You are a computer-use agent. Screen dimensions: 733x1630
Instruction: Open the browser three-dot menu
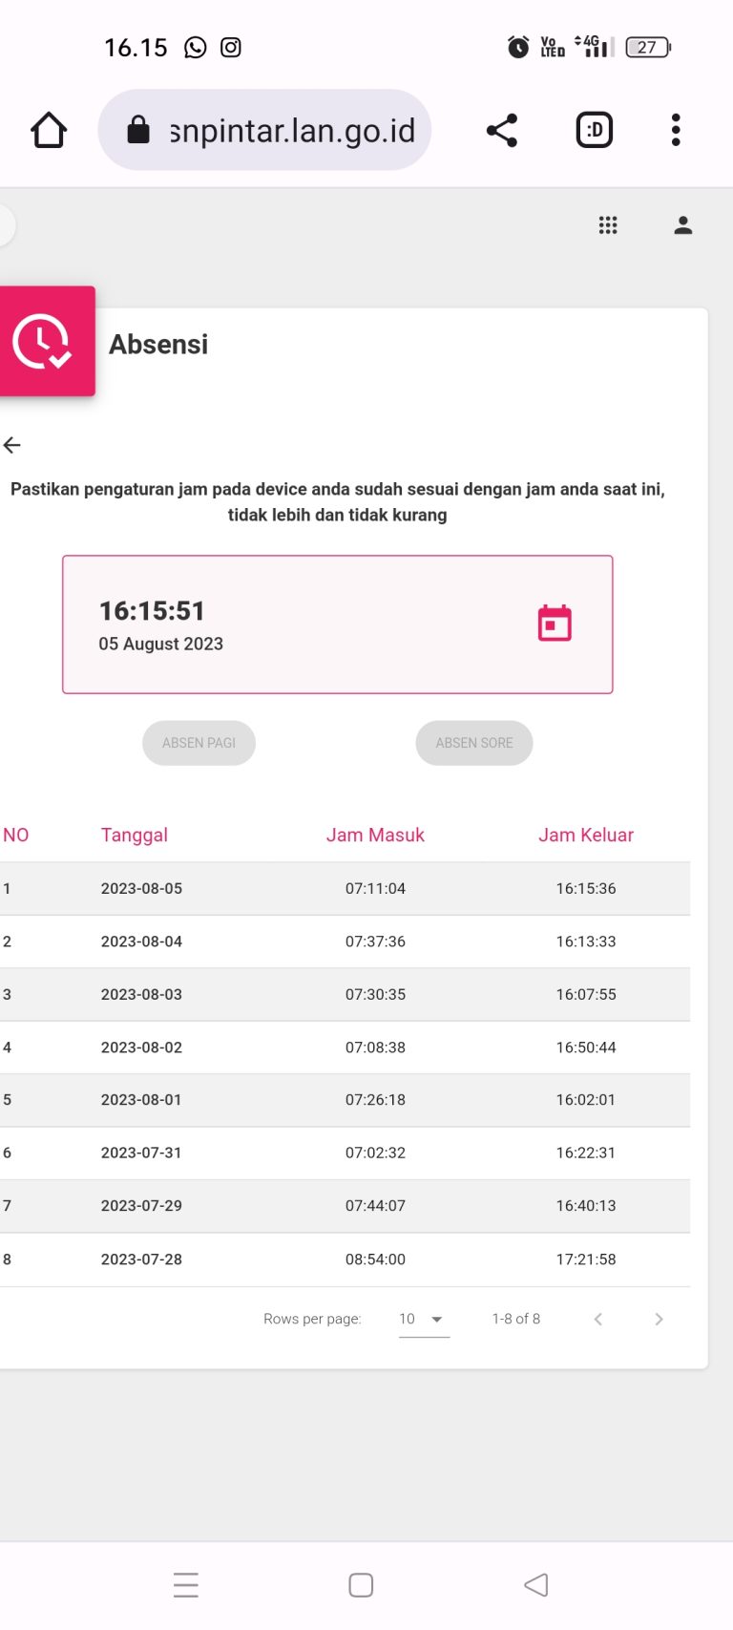(x=676, y=130)
